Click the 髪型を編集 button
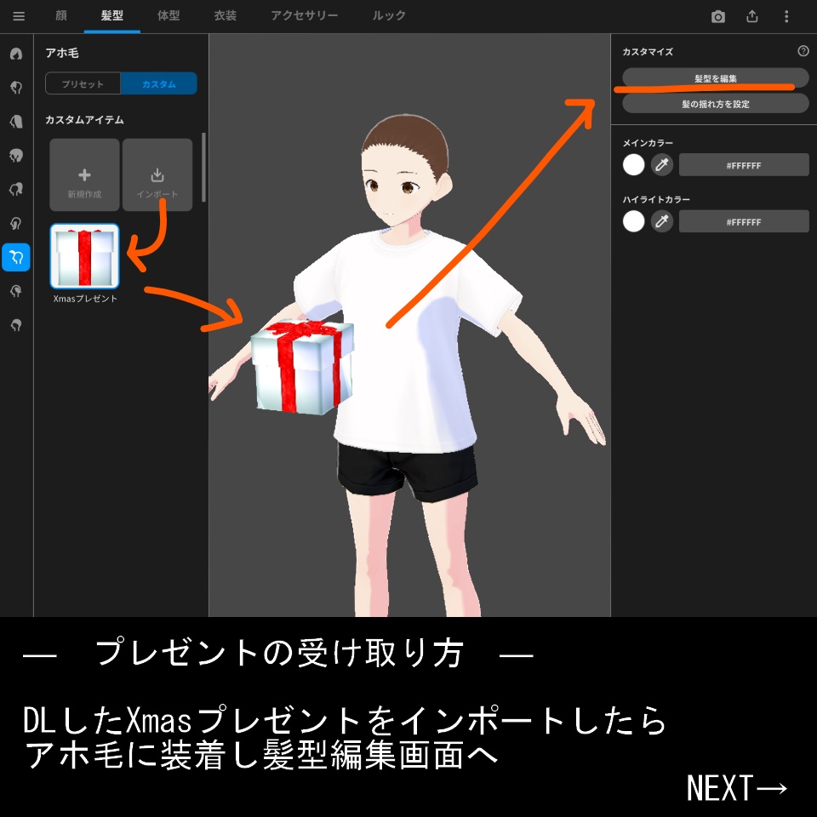The height and width of the screenshot is (817, 817). coord(716,78)
